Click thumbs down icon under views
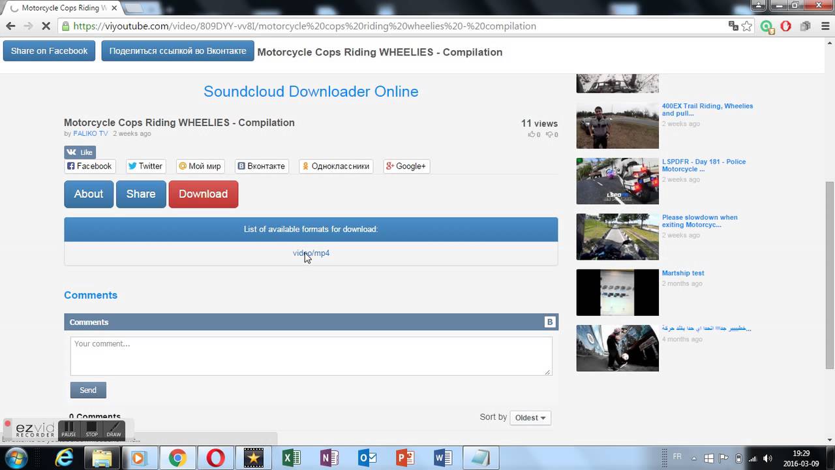 pos(549,134)
